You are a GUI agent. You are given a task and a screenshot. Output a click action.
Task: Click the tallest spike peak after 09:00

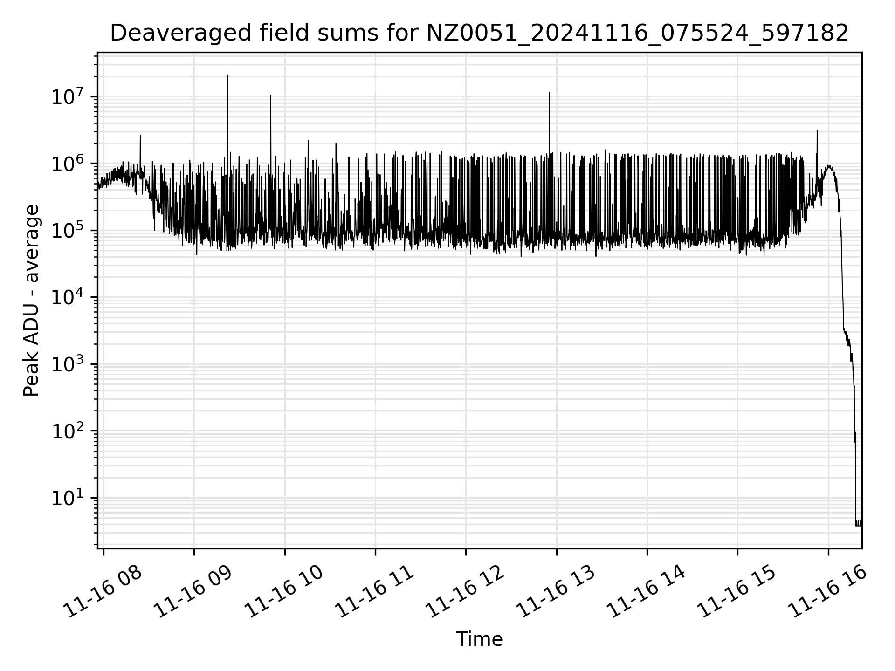(227, 75)
